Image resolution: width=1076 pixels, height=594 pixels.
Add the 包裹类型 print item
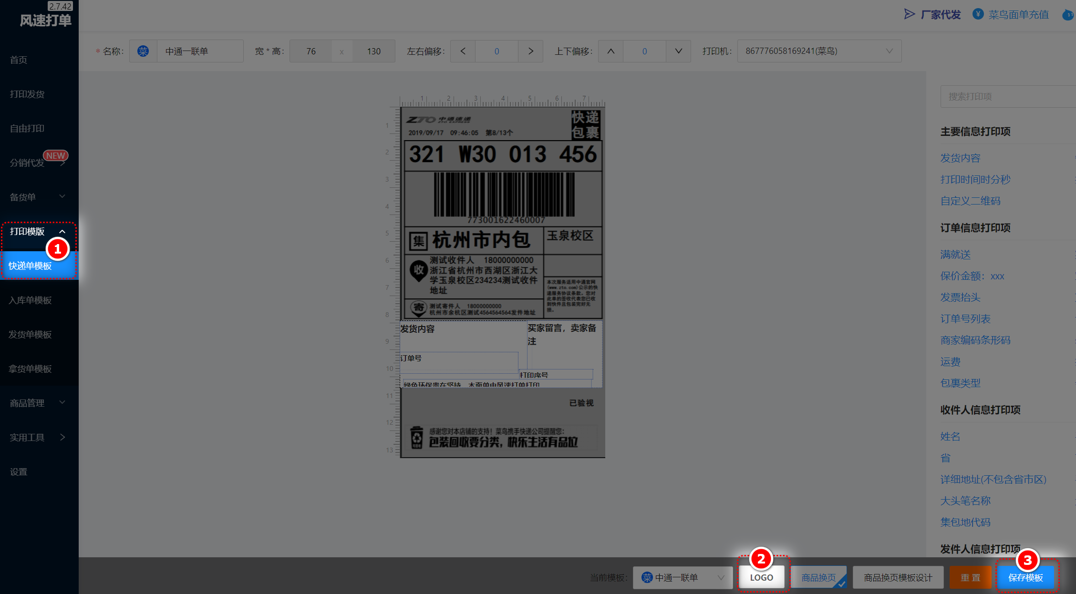pyautogui.click(x=960, y=383)
